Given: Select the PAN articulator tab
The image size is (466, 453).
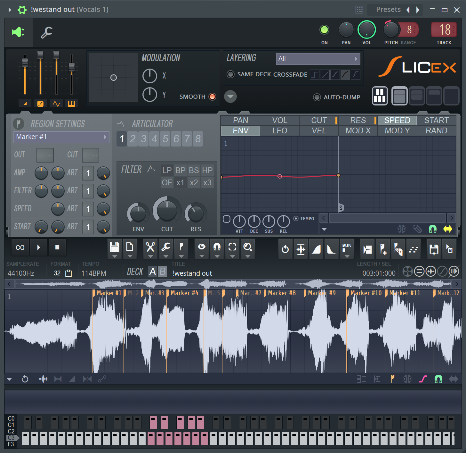Looking at the screenshot, I should [240, 121].
